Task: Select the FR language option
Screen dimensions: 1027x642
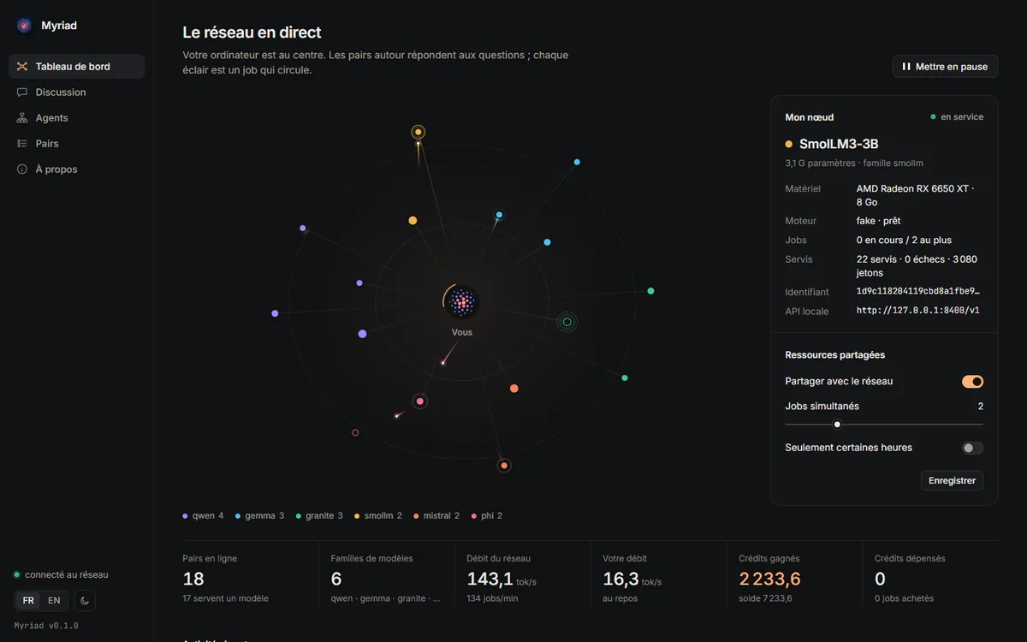Action: pyautogui.click(x=28, y=601)
